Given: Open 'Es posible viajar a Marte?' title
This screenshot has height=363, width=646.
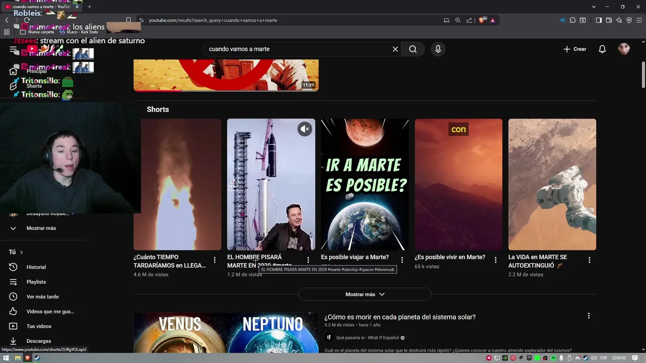Looking at the screenshot, I should click(x=355, y=257).
